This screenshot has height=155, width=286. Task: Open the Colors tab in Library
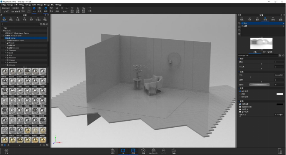(x=11, y=19)
